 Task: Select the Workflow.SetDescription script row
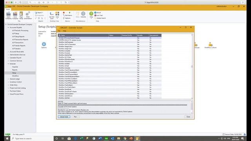(110, 94)
